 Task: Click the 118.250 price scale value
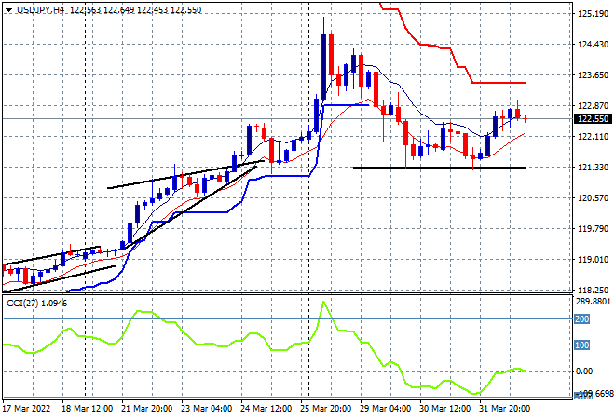pos(593,291)
